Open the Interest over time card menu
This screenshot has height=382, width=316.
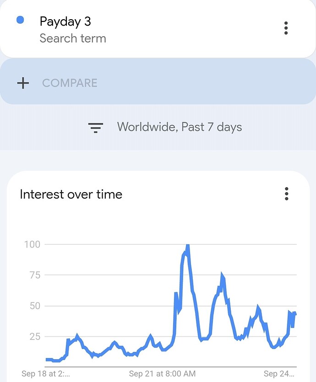pyautogui.click(x=287, y=194)
